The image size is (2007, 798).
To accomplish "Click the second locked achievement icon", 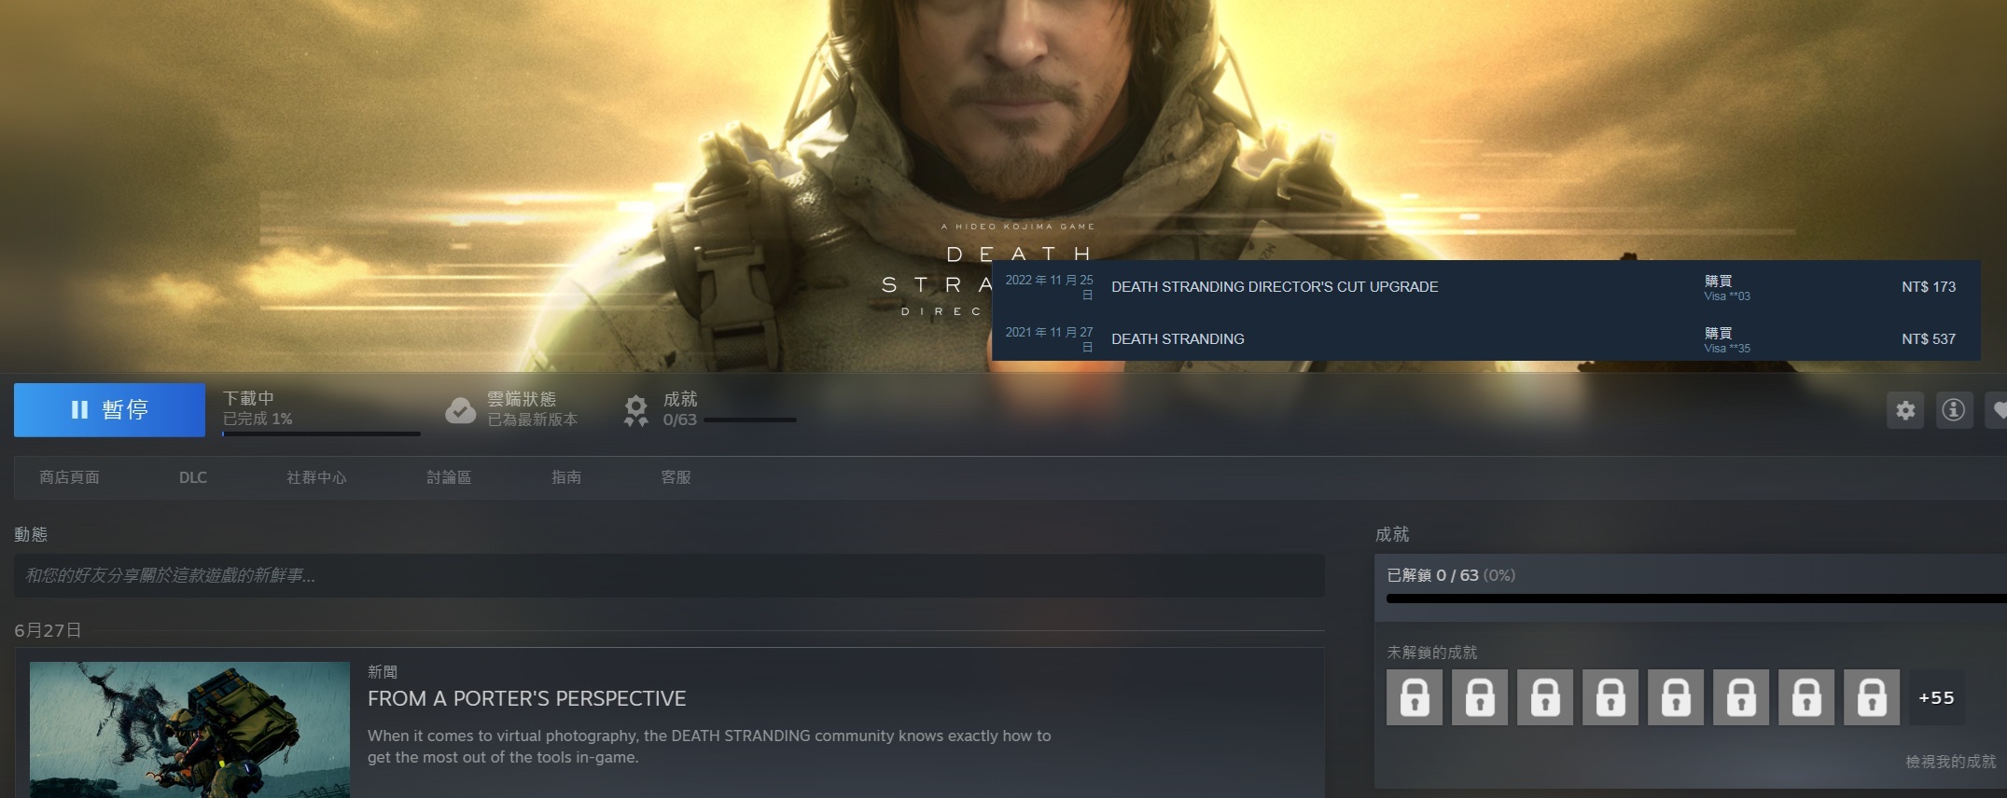I will click(x=1480, y=697).
